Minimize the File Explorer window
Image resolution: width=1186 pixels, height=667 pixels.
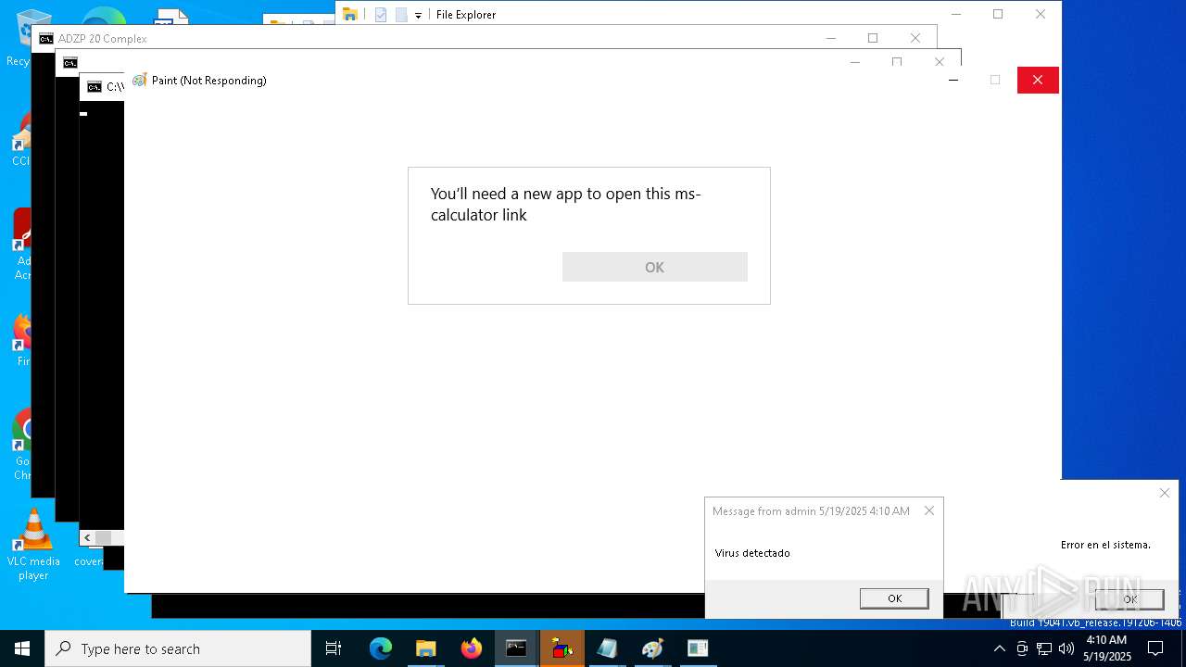956,14
